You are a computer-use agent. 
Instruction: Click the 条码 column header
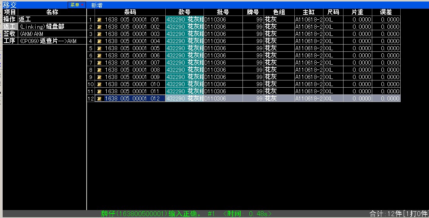tap(130, 12)
